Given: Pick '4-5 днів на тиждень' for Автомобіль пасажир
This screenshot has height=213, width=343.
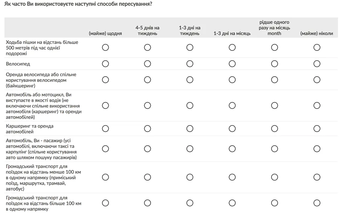Looking at the screenshot, I should (148, 149).
